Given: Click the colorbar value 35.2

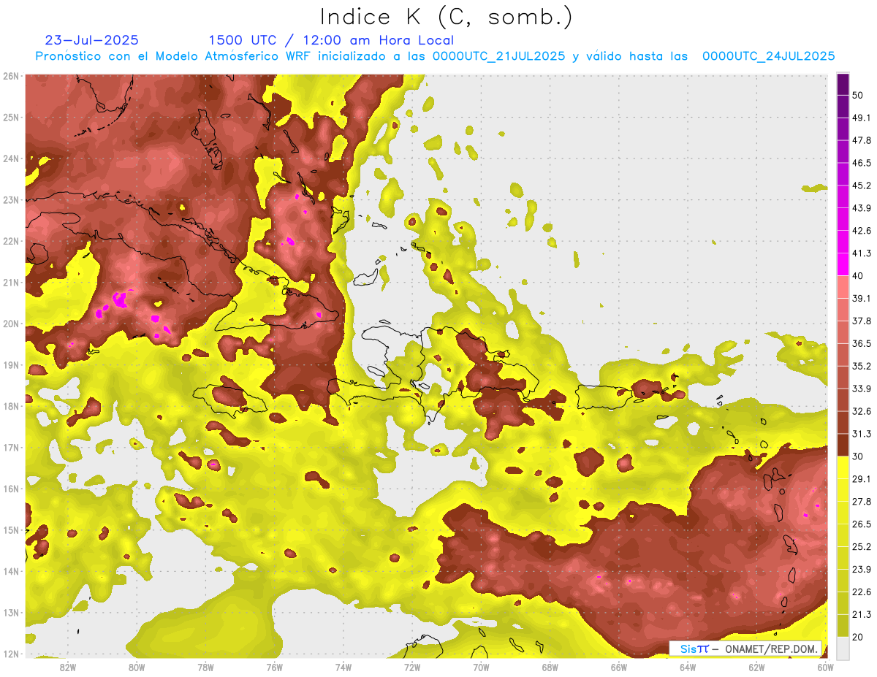Looking at the screenshot, I should point(862,366).
